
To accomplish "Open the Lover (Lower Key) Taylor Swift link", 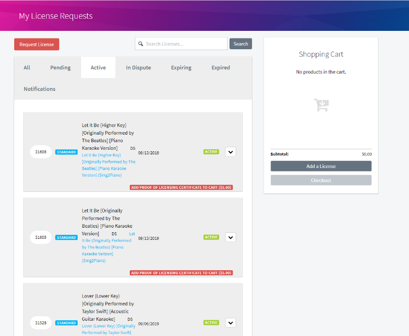I will [x=108, y=329].
